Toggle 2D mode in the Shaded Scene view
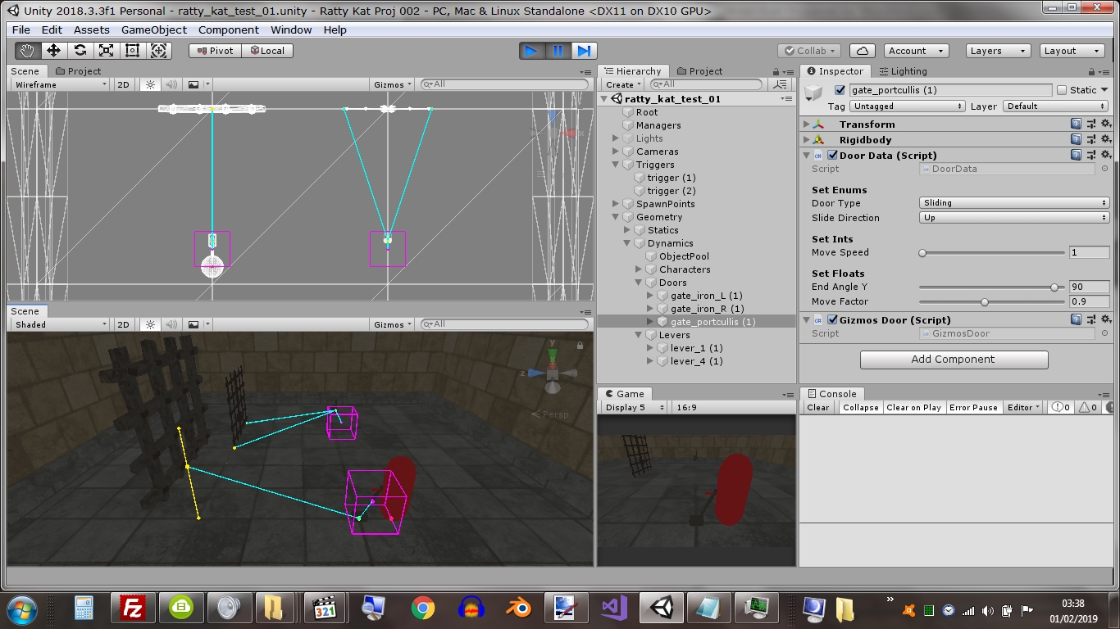This screenshot has height=629, width=1120. pyautogui.click(x=123, y=324)
